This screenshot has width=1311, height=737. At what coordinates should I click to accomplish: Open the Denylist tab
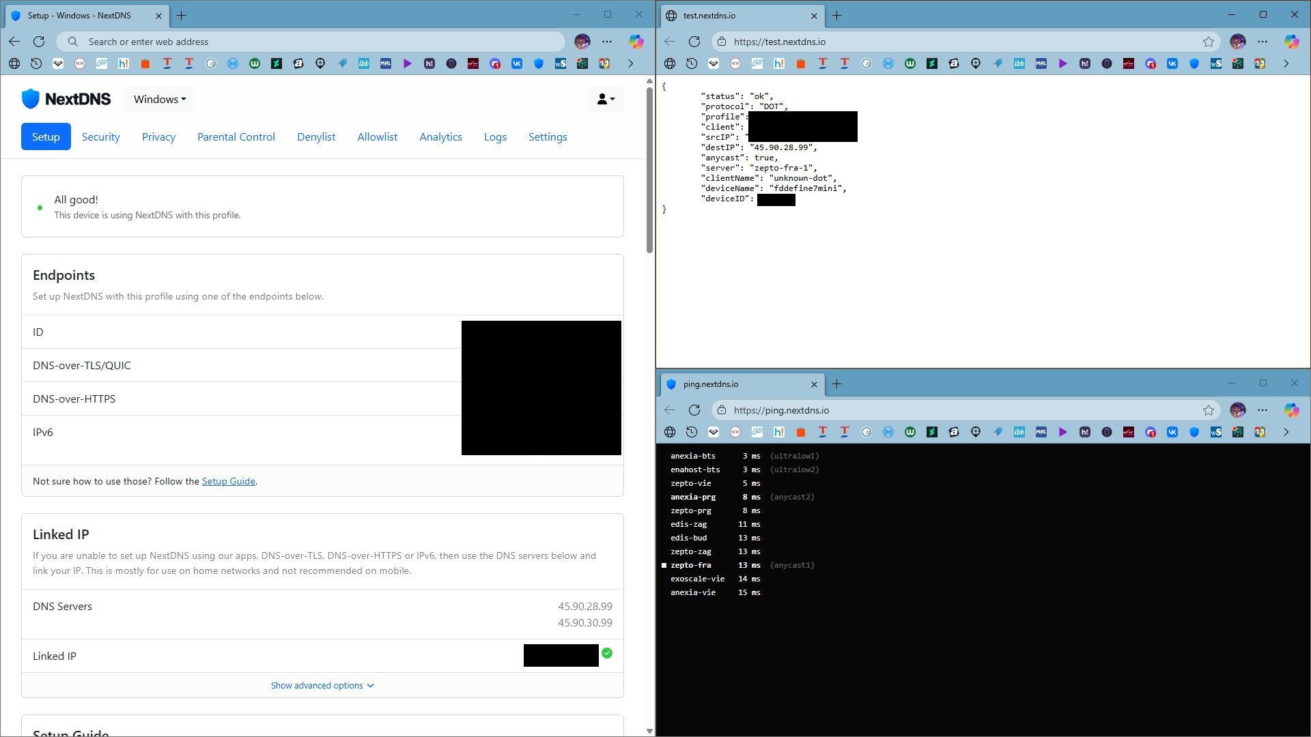click(x=316, y=136)
